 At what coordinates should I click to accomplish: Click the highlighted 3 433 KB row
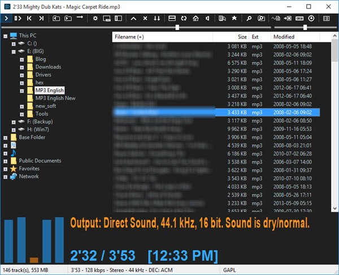216,113
